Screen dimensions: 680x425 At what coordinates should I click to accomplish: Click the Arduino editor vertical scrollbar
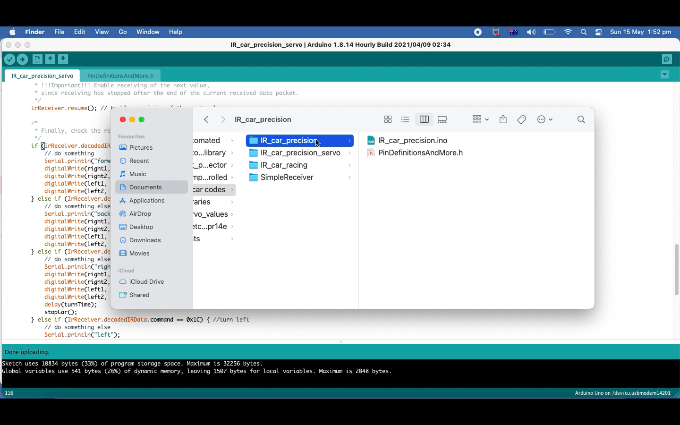[676, 270]
